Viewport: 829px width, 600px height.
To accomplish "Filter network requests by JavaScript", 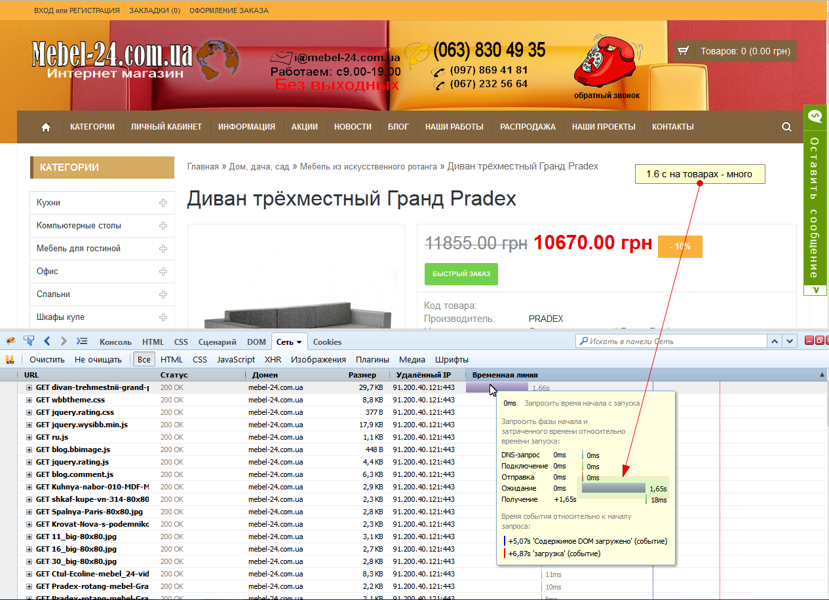I will click(x=236, y=359).
